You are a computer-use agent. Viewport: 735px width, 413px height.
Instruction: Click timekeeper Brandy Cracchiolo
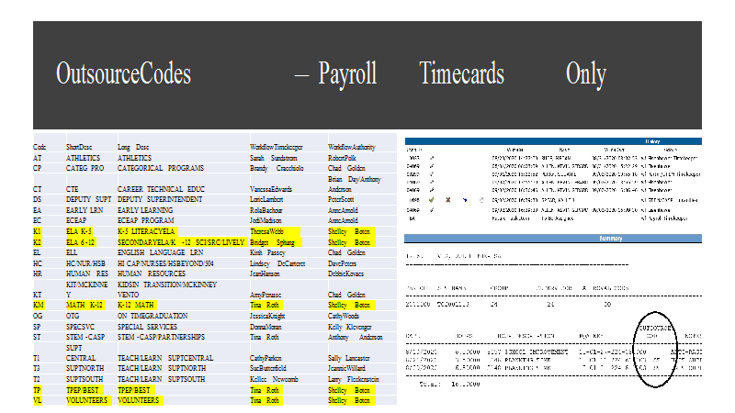click(277, 168)
